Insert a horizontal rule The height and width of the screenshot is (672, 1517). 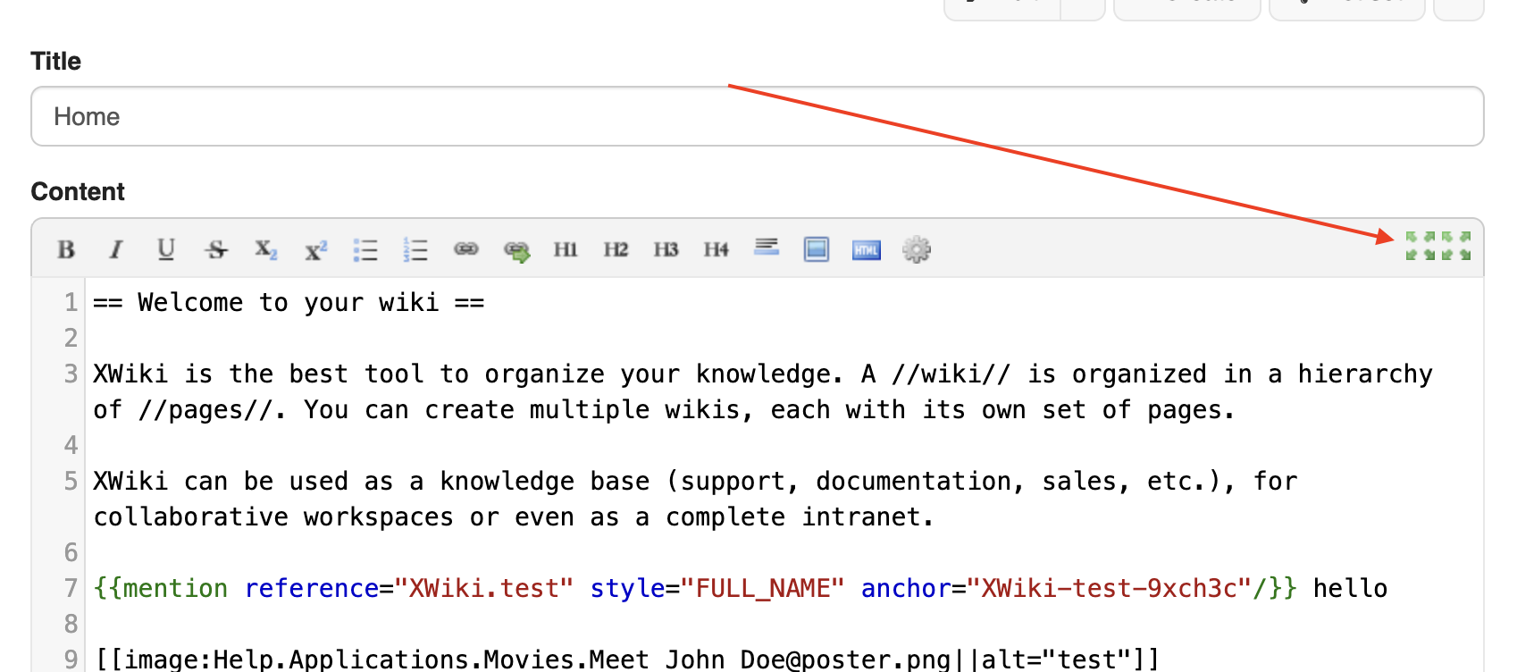[x=767, y=247]
